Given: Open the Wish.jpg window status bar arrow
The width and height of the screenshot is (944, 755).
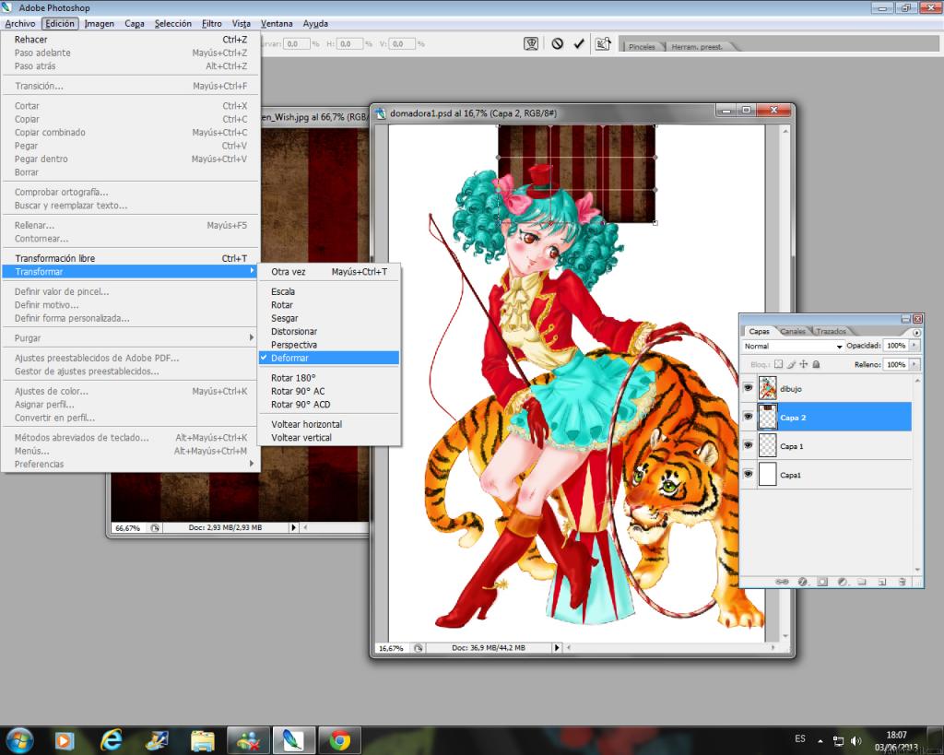Looking at the screenshot, I should pos(293,527).
